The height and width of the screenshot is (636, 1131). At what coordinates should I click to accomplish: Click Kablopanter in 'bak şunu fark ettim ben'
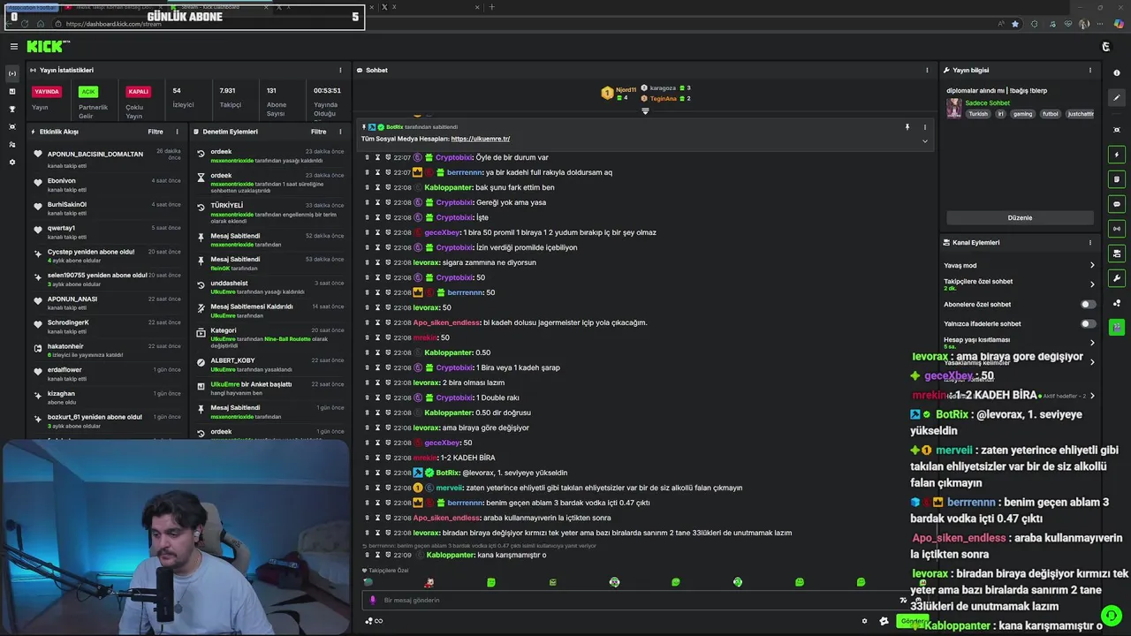point(449,187)
